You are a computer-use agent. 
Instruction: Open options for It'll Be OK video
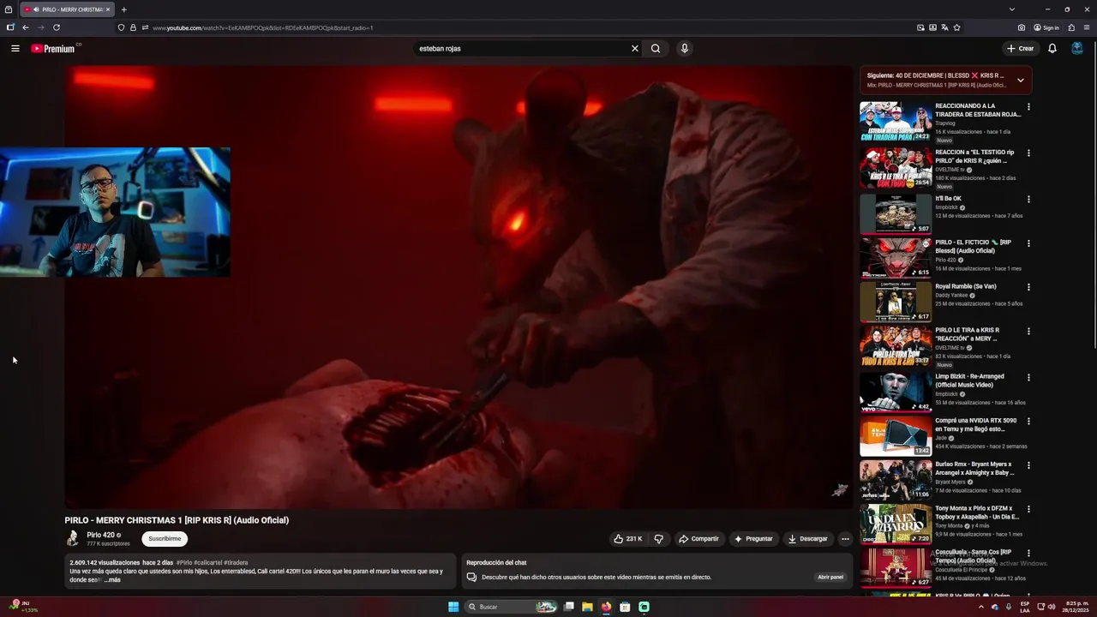coord(1028,200)
